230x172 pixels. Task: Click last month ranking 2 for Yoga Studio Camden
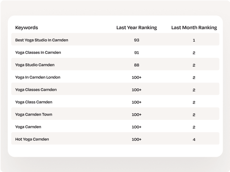tap(194, 65)
